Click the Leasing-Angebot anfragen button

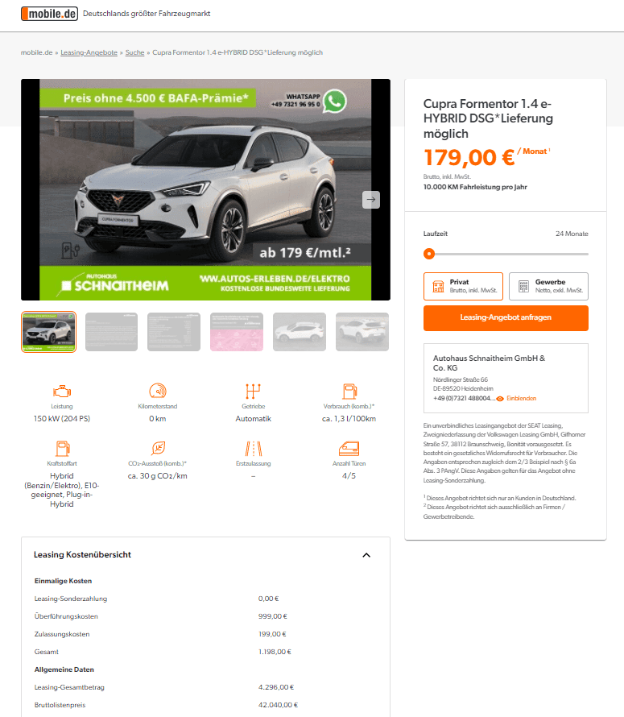point(506,317)
